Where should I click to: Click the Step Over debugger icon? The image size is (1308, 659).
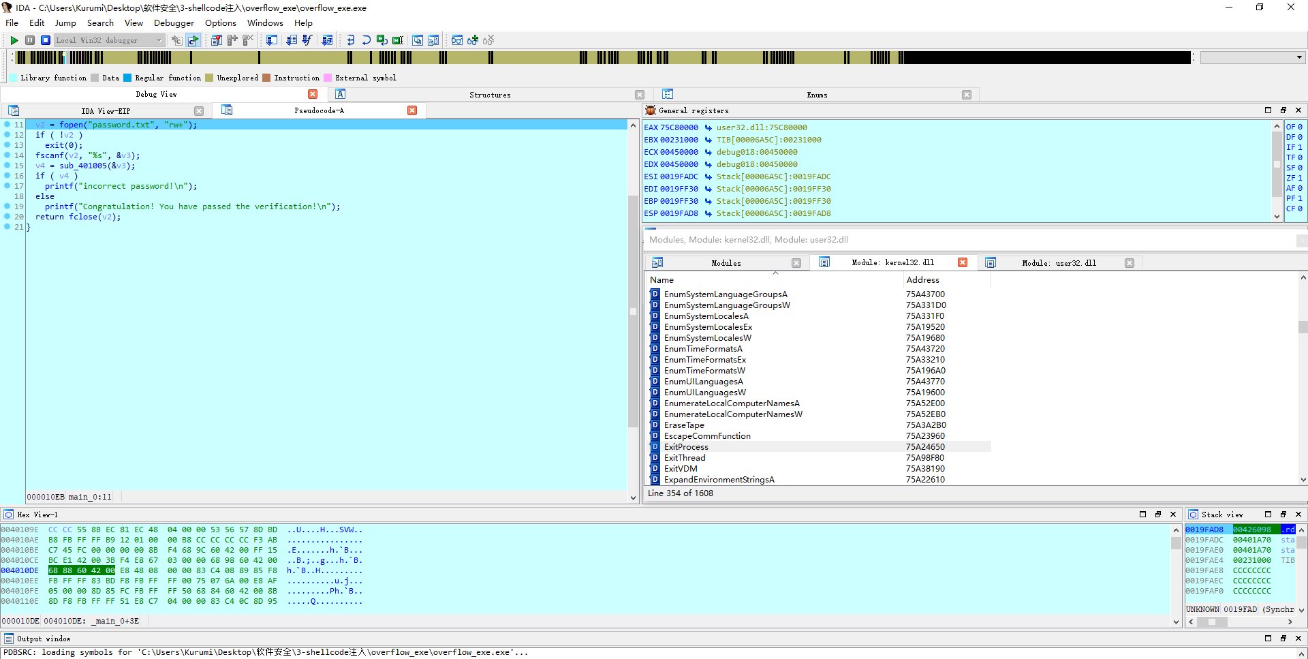coord(367,40)
